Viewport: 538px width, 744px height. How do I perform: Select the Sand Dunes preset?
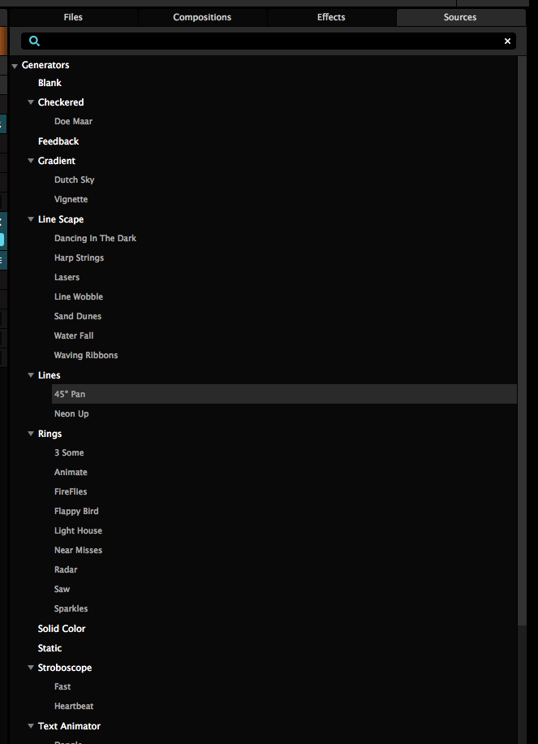point(78,316)
